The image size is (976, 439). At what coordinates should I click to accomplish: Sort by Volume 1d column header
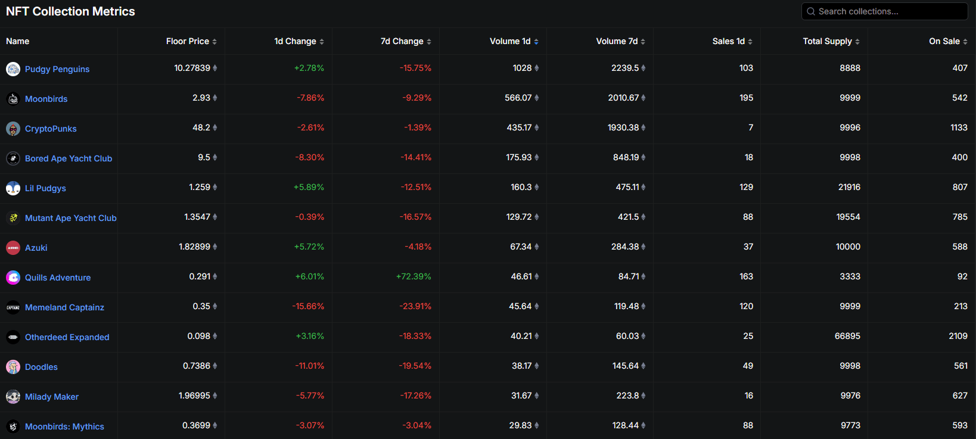tap(514, 41)
